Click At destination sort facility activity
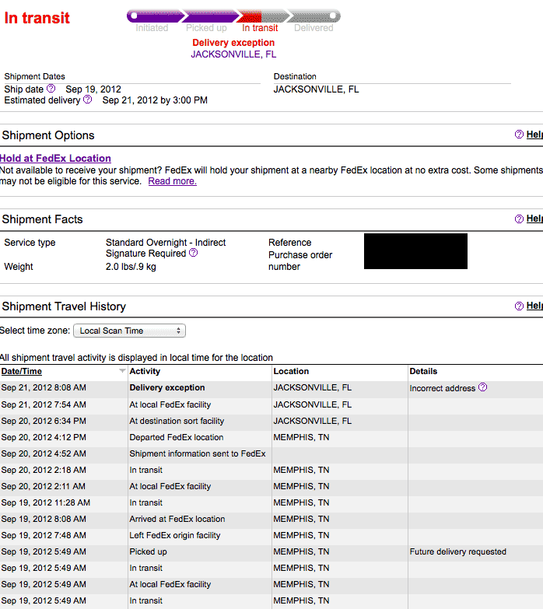Image resolution: width=543 pixels, height=609 pixels. pos(177,421)
